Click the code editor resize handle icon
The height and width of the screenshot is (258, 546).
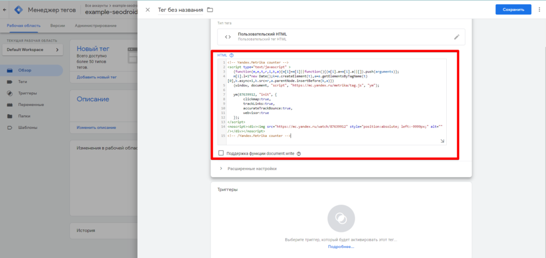pyautogui.click(x=442, y=141)
